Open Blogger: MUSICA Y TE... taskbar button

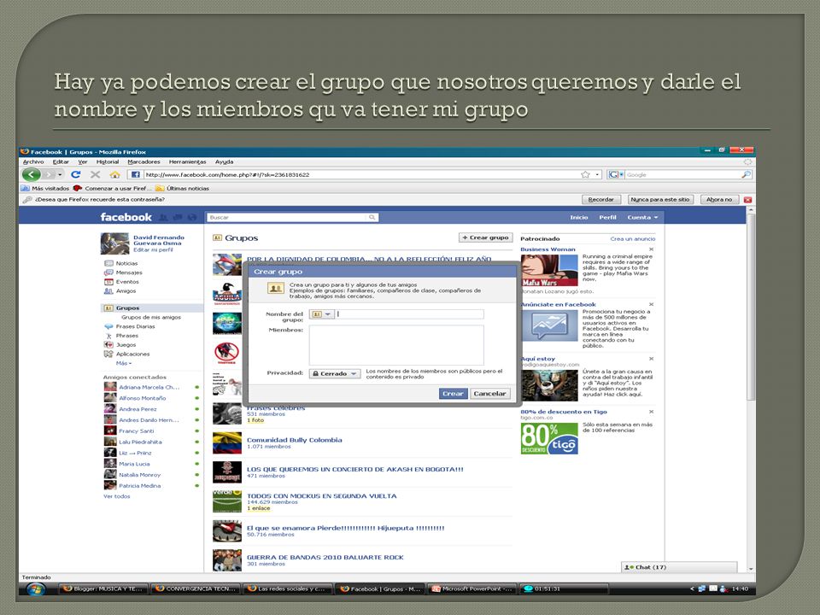(x=103, y=589)
